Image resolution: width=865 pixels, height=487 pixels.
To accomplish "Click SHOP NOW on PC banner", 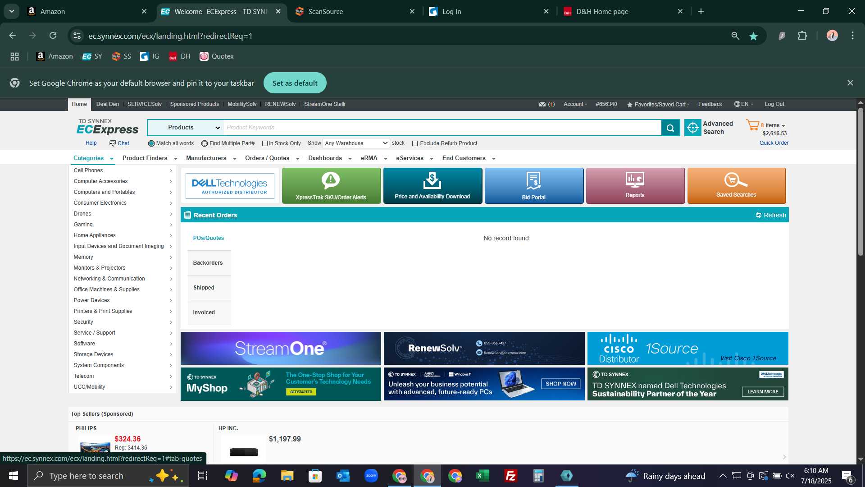I will point(561,384).
